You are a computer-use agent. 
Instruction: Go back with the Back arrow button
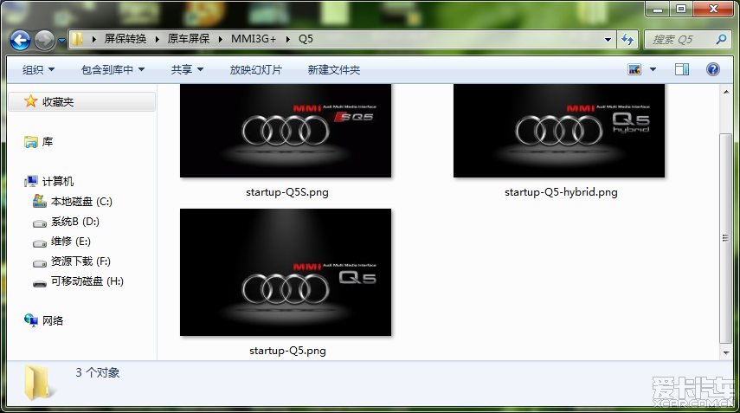20,40
